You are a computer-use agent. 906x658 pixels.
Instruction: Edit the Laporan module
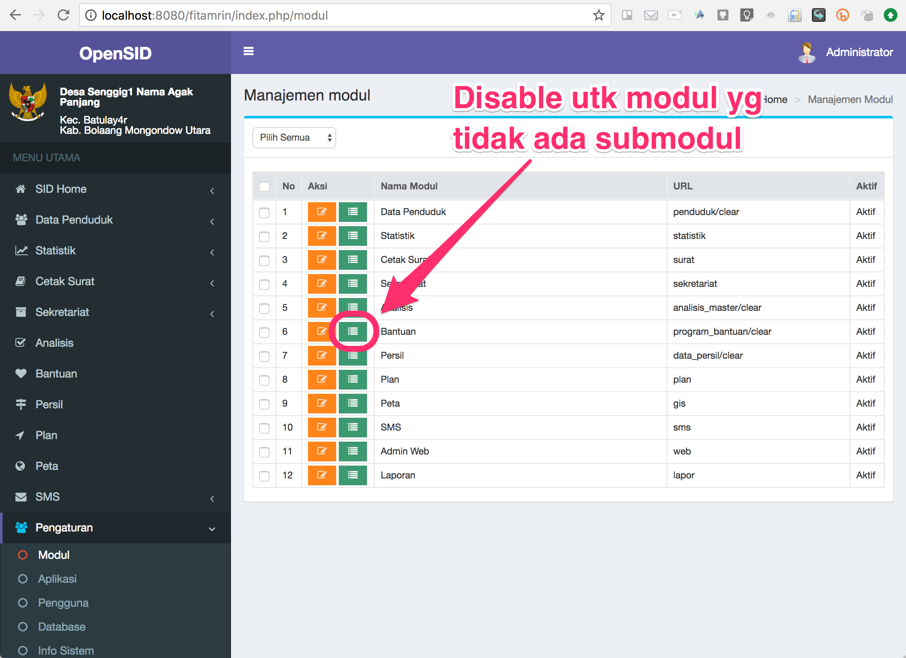(321, 475)
